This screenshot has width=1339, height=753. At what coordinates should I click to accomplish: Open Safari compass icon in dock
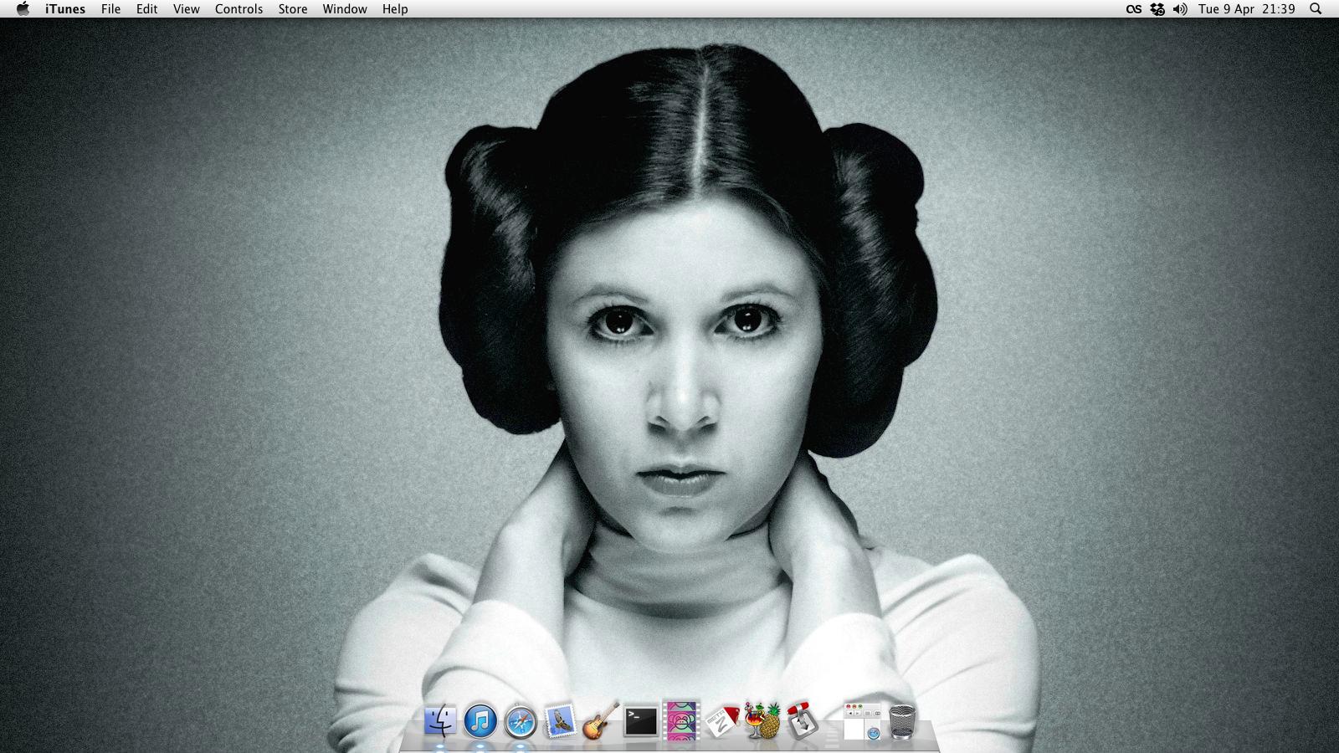[521, 720]
